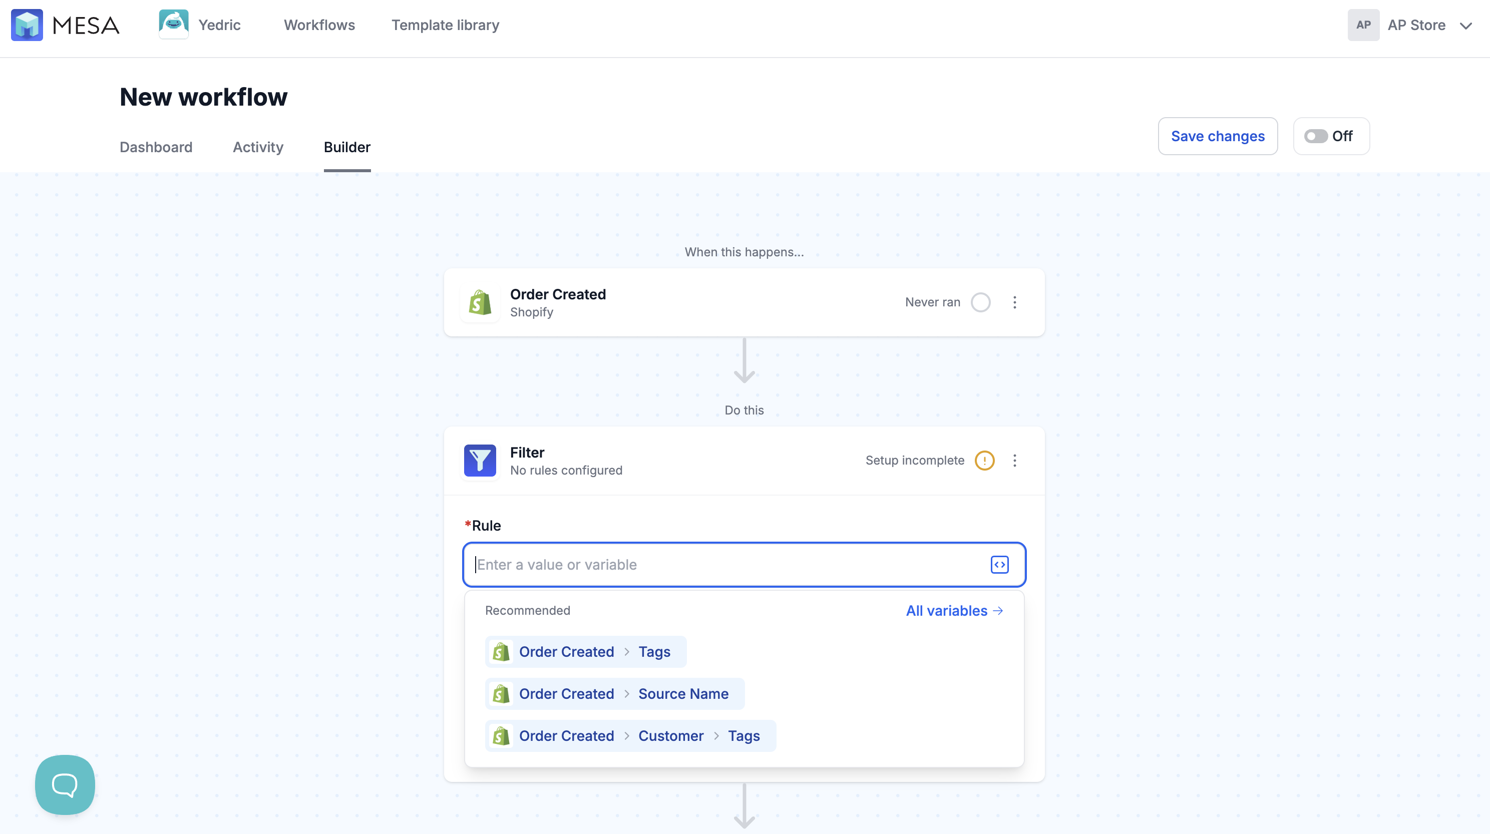
Task: Click Shopify icon in Tags suggestion
Action: click(x=501, y=652)
